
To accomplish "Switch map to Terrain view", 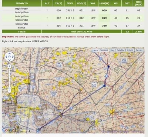I will pos(139,50).
